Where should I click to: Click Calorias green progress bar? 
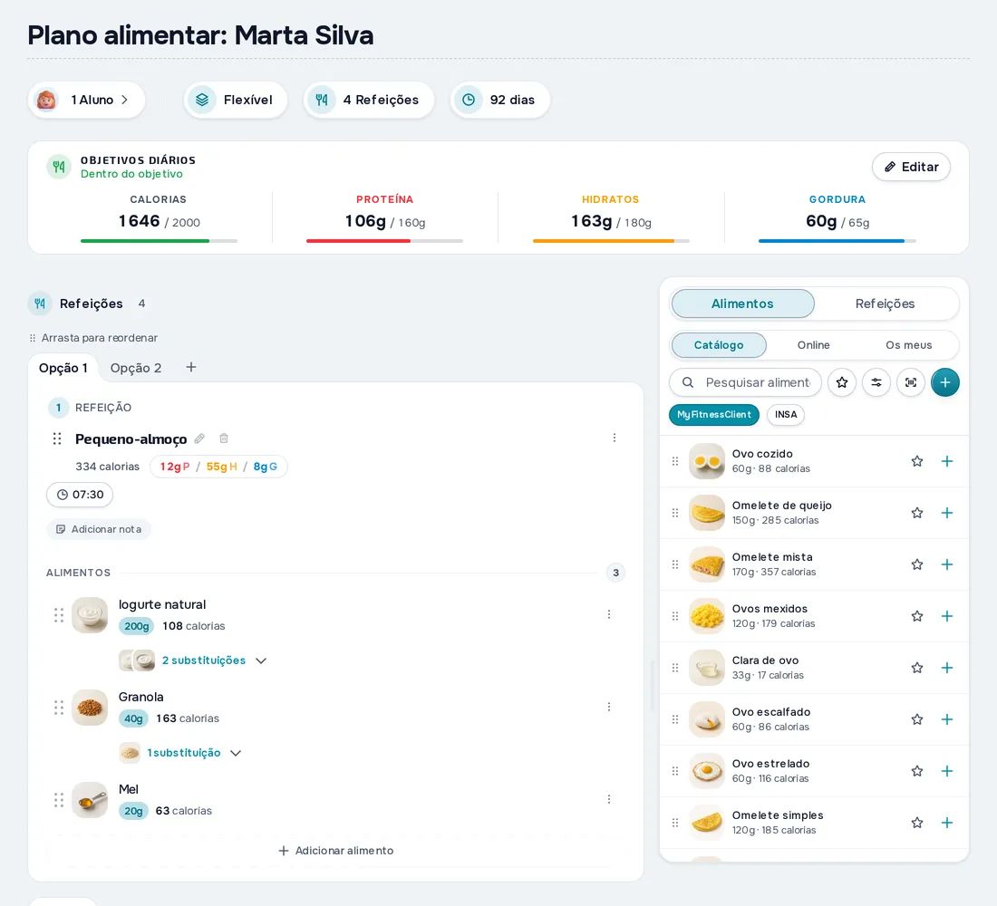tap(159, 241)
